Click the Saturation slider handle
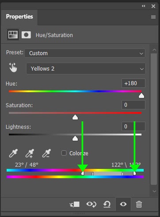Screen dimensions: 160x217 tap(75, 117)
